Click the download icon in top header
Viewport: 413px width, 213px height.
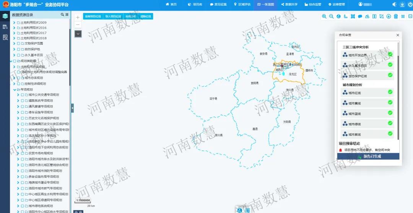click(x=402, y=5)
